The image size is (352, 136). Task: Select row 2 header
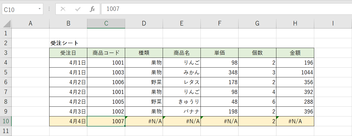pyautogui.click(x=6, y=43)
